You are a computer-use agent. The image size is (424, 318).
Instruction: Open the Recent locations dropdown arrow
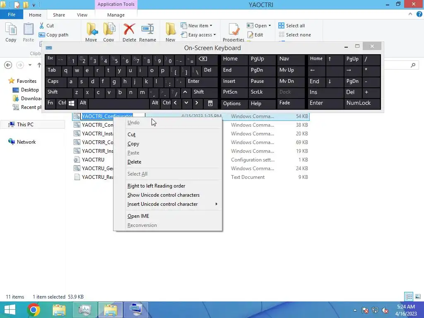pyautogui.click(x=30, y=65)
